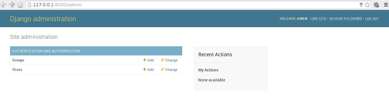This screenshot has width=389, height=112.
Task: Open the Groups model list
Action: tap(18, 60)
